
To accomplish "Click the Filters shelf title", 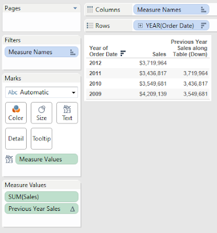I will pyautogui.click(x=13, y=40).
